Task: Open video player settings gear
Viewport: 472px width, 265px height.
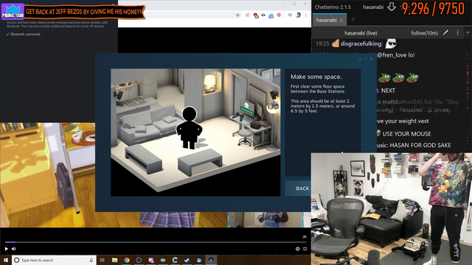Action: (297, 249)
